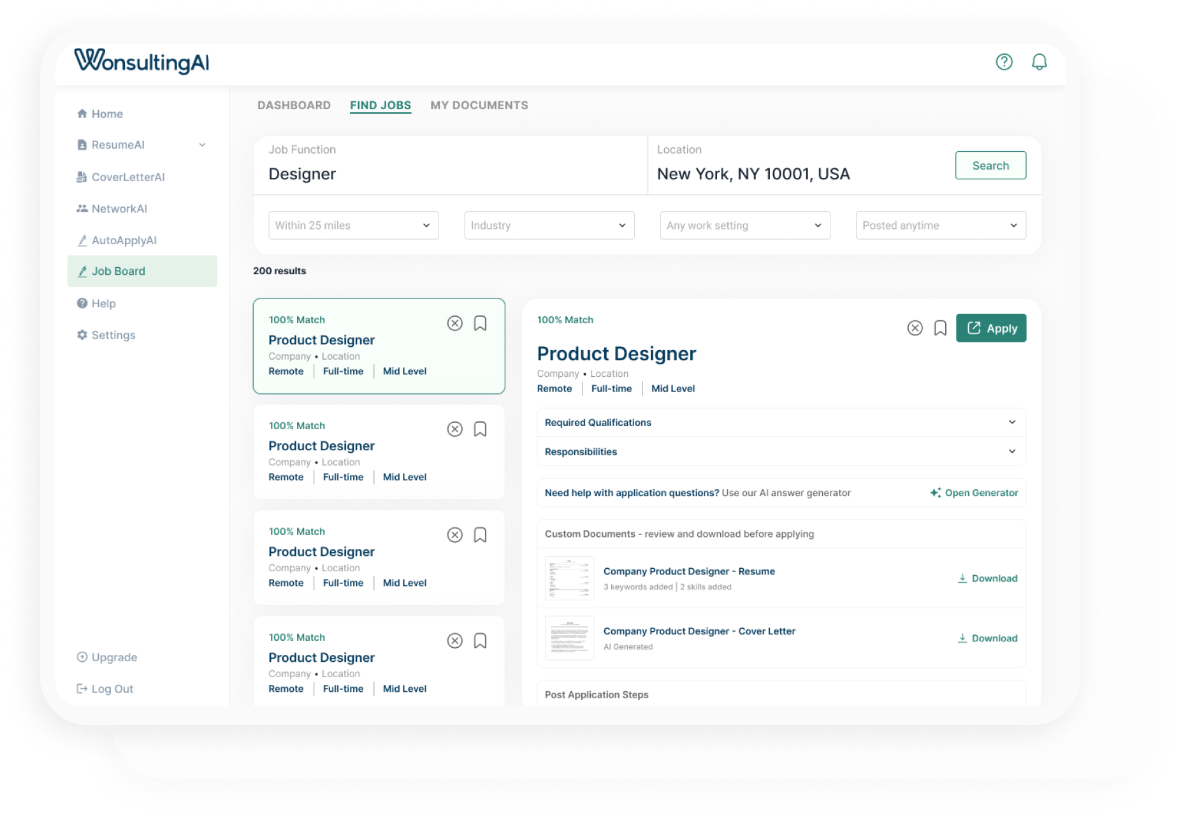The image size is (1181, 820).
Task: Click the 200 results text
Action: click(x=279, y=271)
